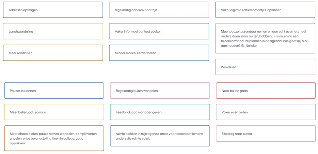The image size is (318, 154).
Task: Open "Vaker digitale koffiemomentjes inplannen" card
Action: (265, 10)
